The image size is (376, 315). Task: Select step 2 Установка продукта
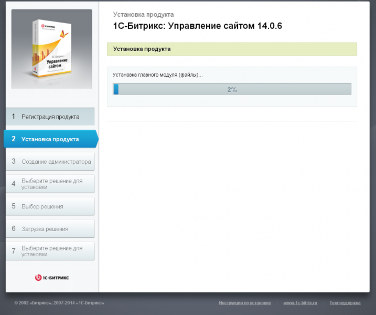[x=51, y=139]
